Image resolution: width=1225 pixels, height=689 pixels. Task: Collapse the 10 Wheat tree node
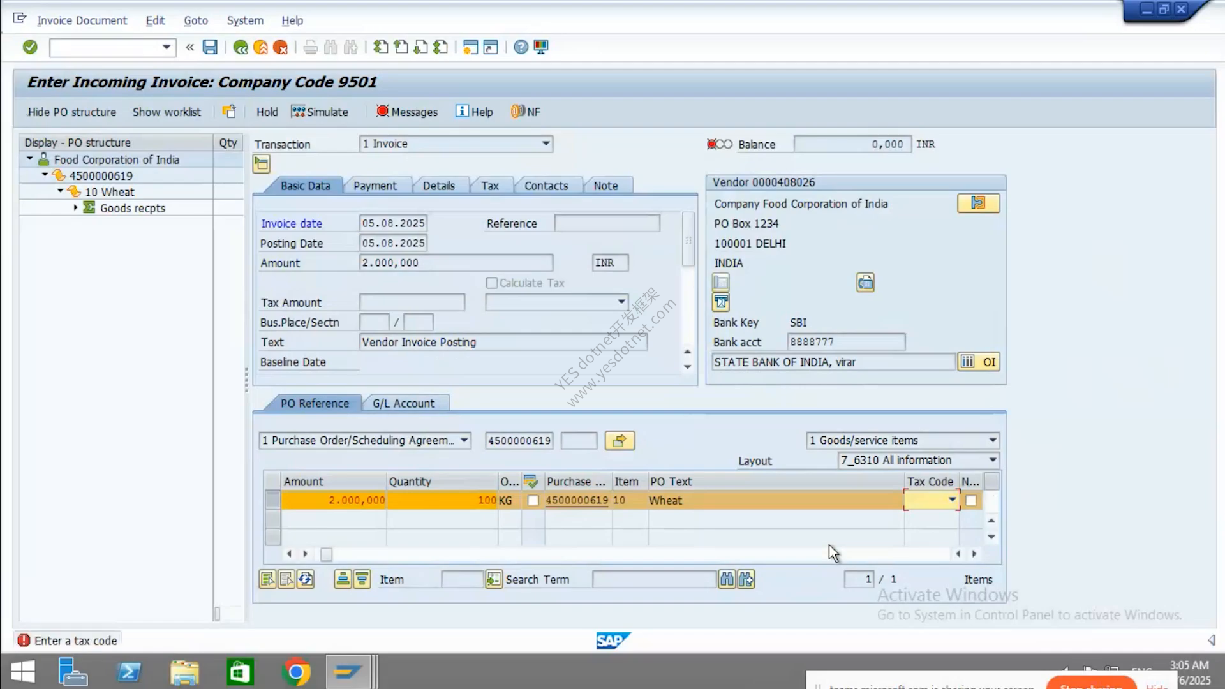point(60,191)
